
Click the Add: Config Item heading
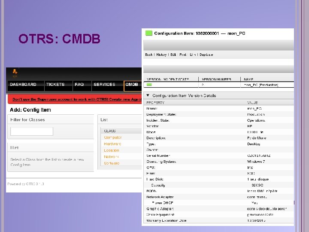coord(30,110)
